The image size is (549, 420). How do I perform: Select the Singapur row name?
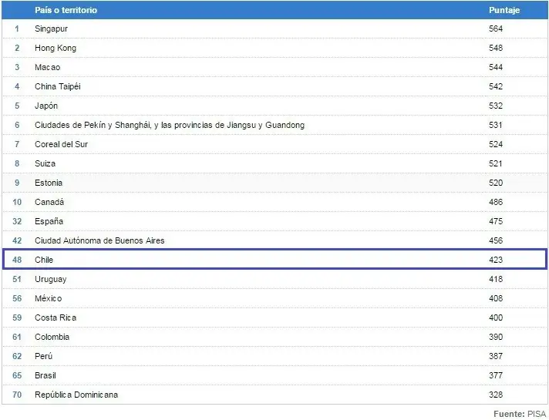point(51,29)
